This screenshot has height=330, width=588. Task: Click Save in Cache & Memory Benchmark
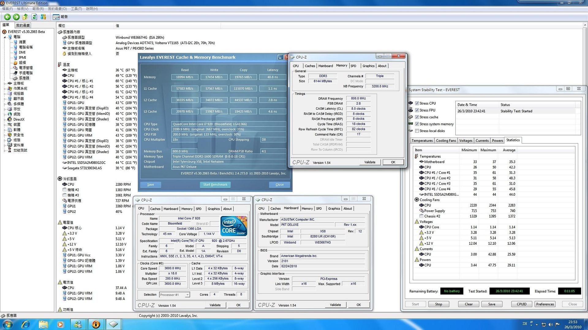pos(151,185)
